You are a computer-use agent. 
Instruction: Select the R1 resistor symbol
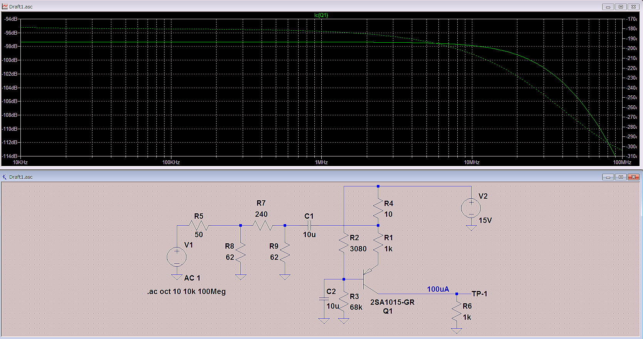tap(378, 243)
